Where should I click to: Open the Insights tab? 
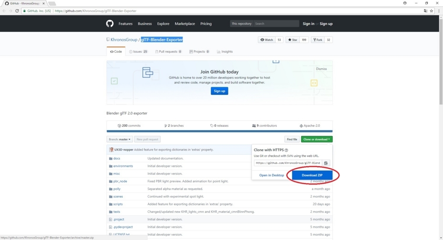[x=225, y=51]
